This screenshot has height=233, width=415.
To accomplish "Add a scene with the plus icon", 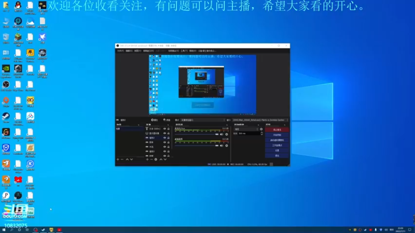I will pos(118,159).
